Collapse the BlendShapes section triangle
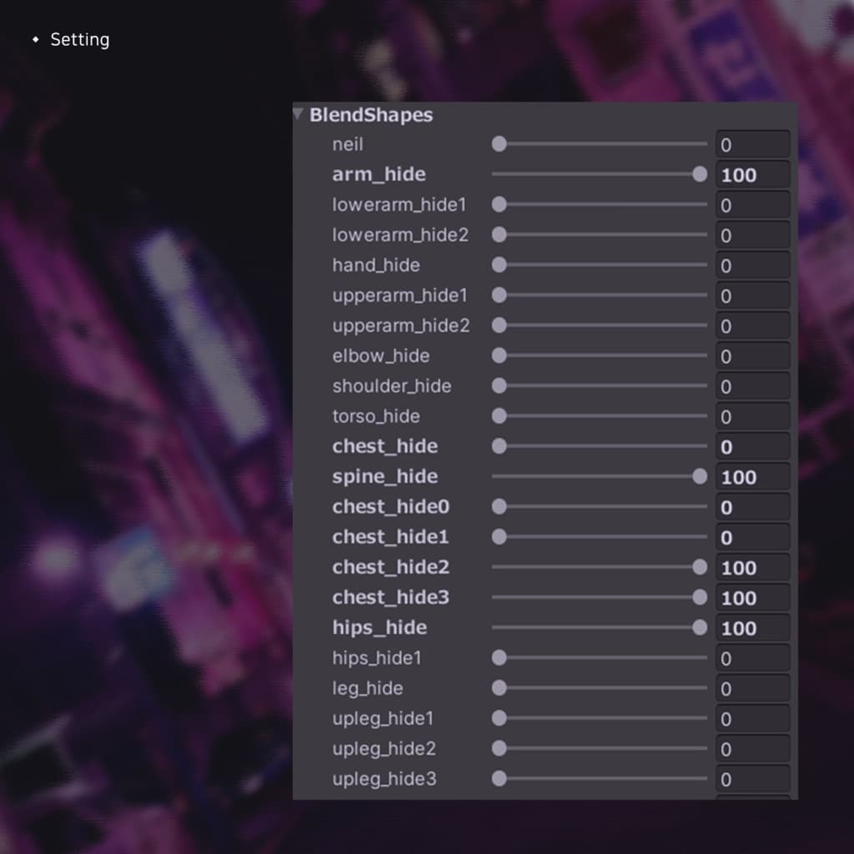 pos(299,114)
